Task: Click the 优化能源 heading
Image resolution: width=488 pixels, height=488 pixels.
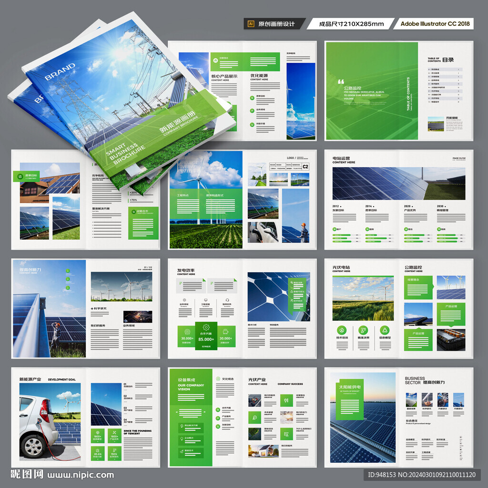Action: [x=259, y=75]
